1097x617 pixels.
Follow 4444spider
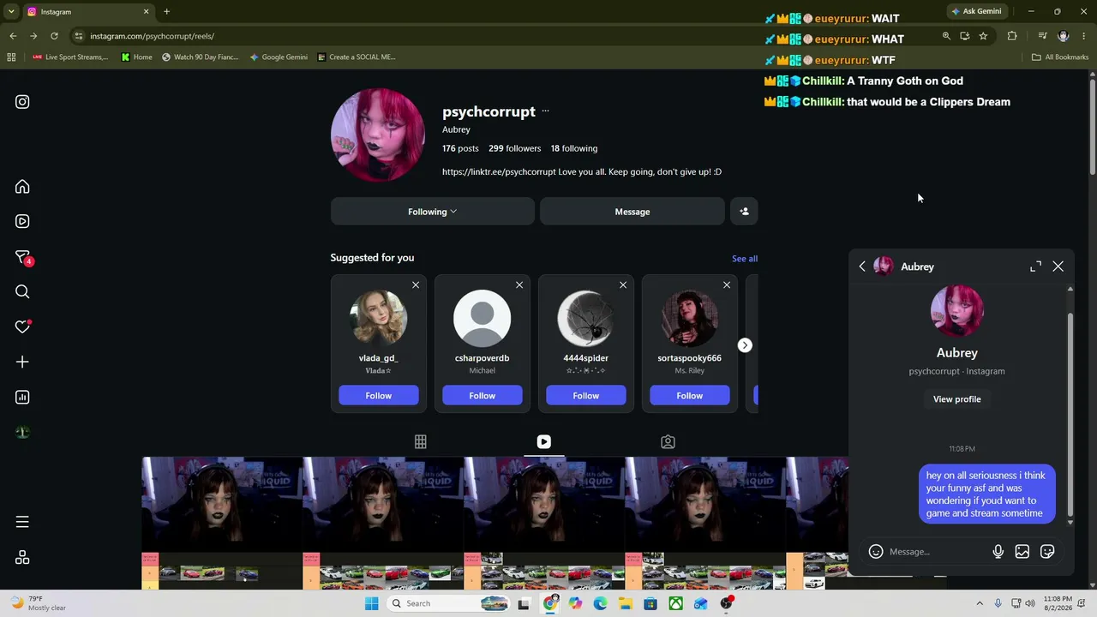(586, 396)
